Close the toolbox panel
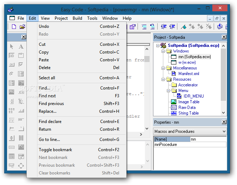237x185 pixels. tap(24, 37)
